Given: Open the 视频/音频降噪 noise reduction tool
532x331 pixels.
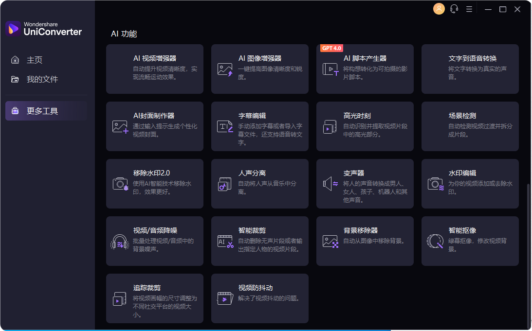Looking at the screenshot, I should 154,241.
